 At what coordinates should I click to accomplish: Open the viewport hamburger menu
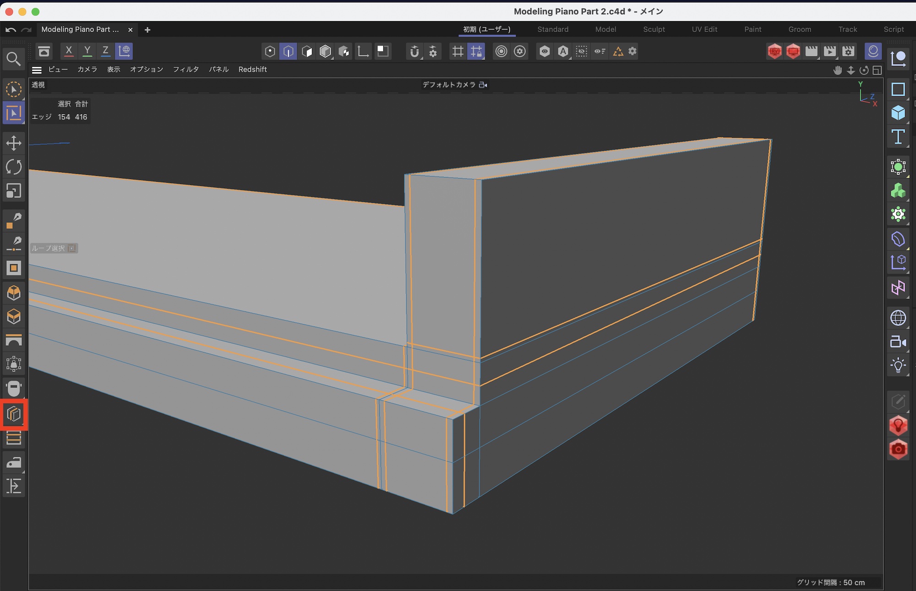[37, 70]
